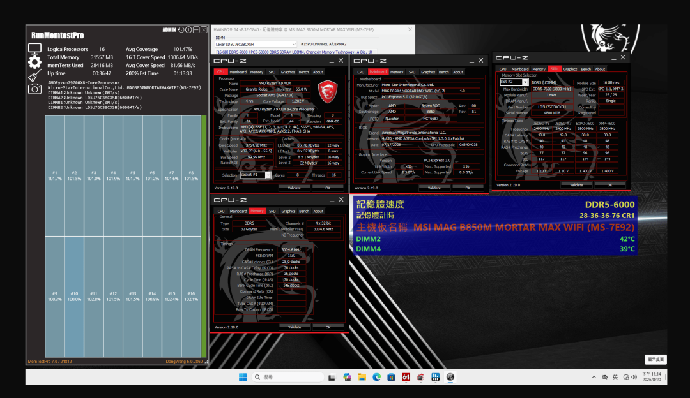Switch to the active RunMemtestPro taskbar icon
This screenshot has height=398, width=690.
[450, 377]
